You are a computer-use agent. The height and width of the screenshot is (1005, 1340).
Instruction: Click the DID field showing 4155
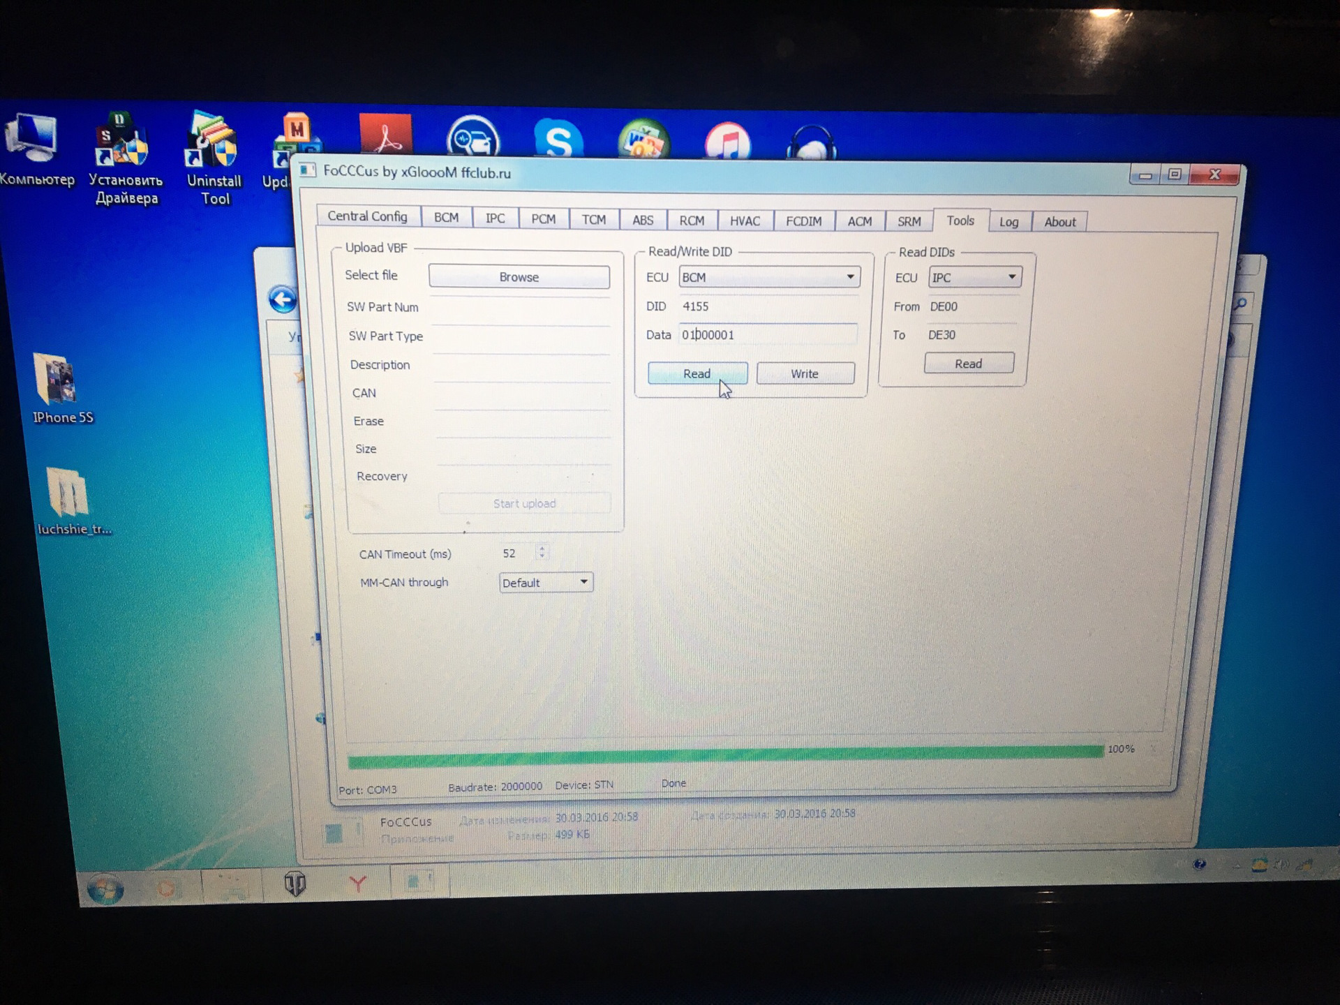pyautogui.click(x=768, y=306)
